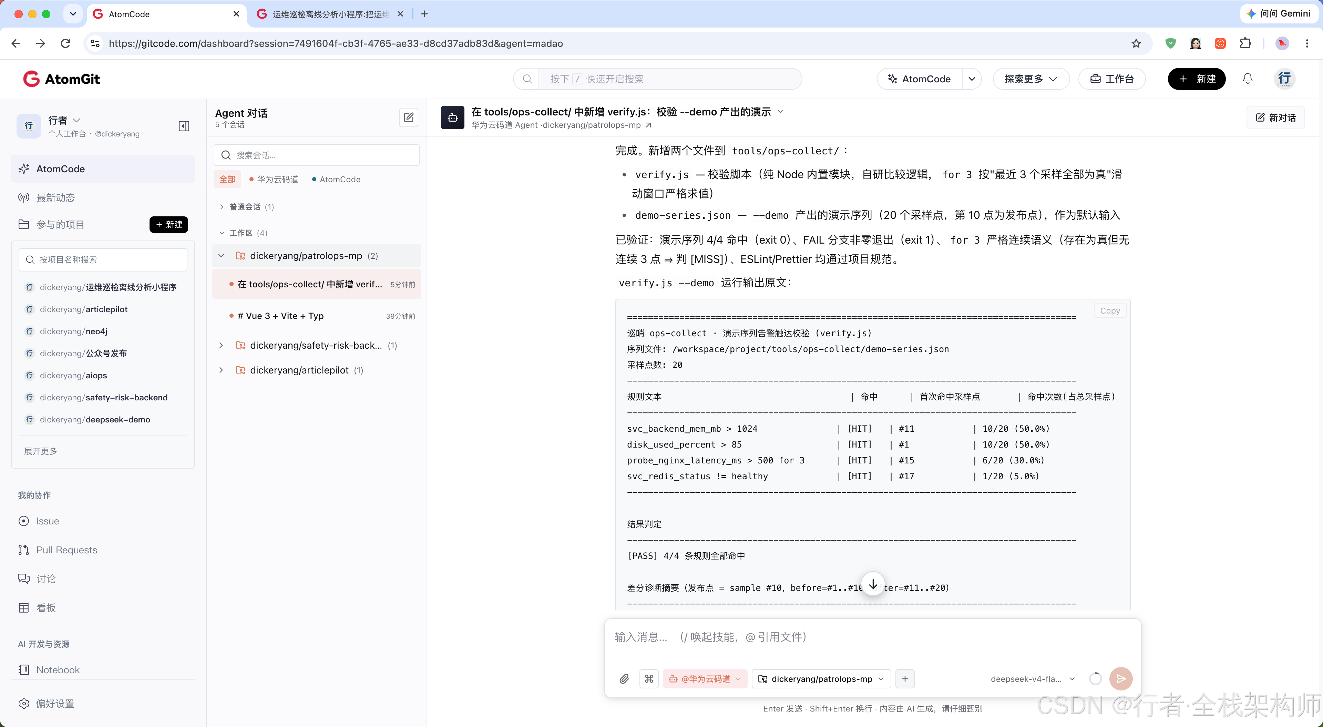Image resolution: width=1323 pixels, height=727 pixels.
Task: Click the agent robot avatar icon
Action: click(452, 117)
